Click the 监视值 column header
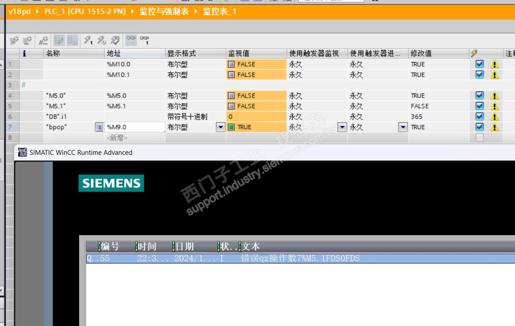This screenshot has height=326, width=515. [x=256, y=53]
